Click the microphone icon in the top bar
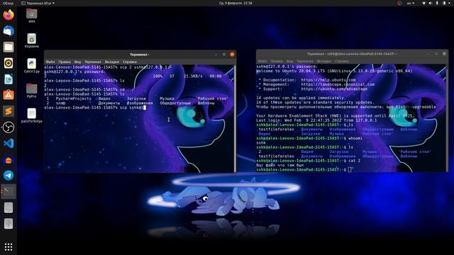 (x=437, y=3)
